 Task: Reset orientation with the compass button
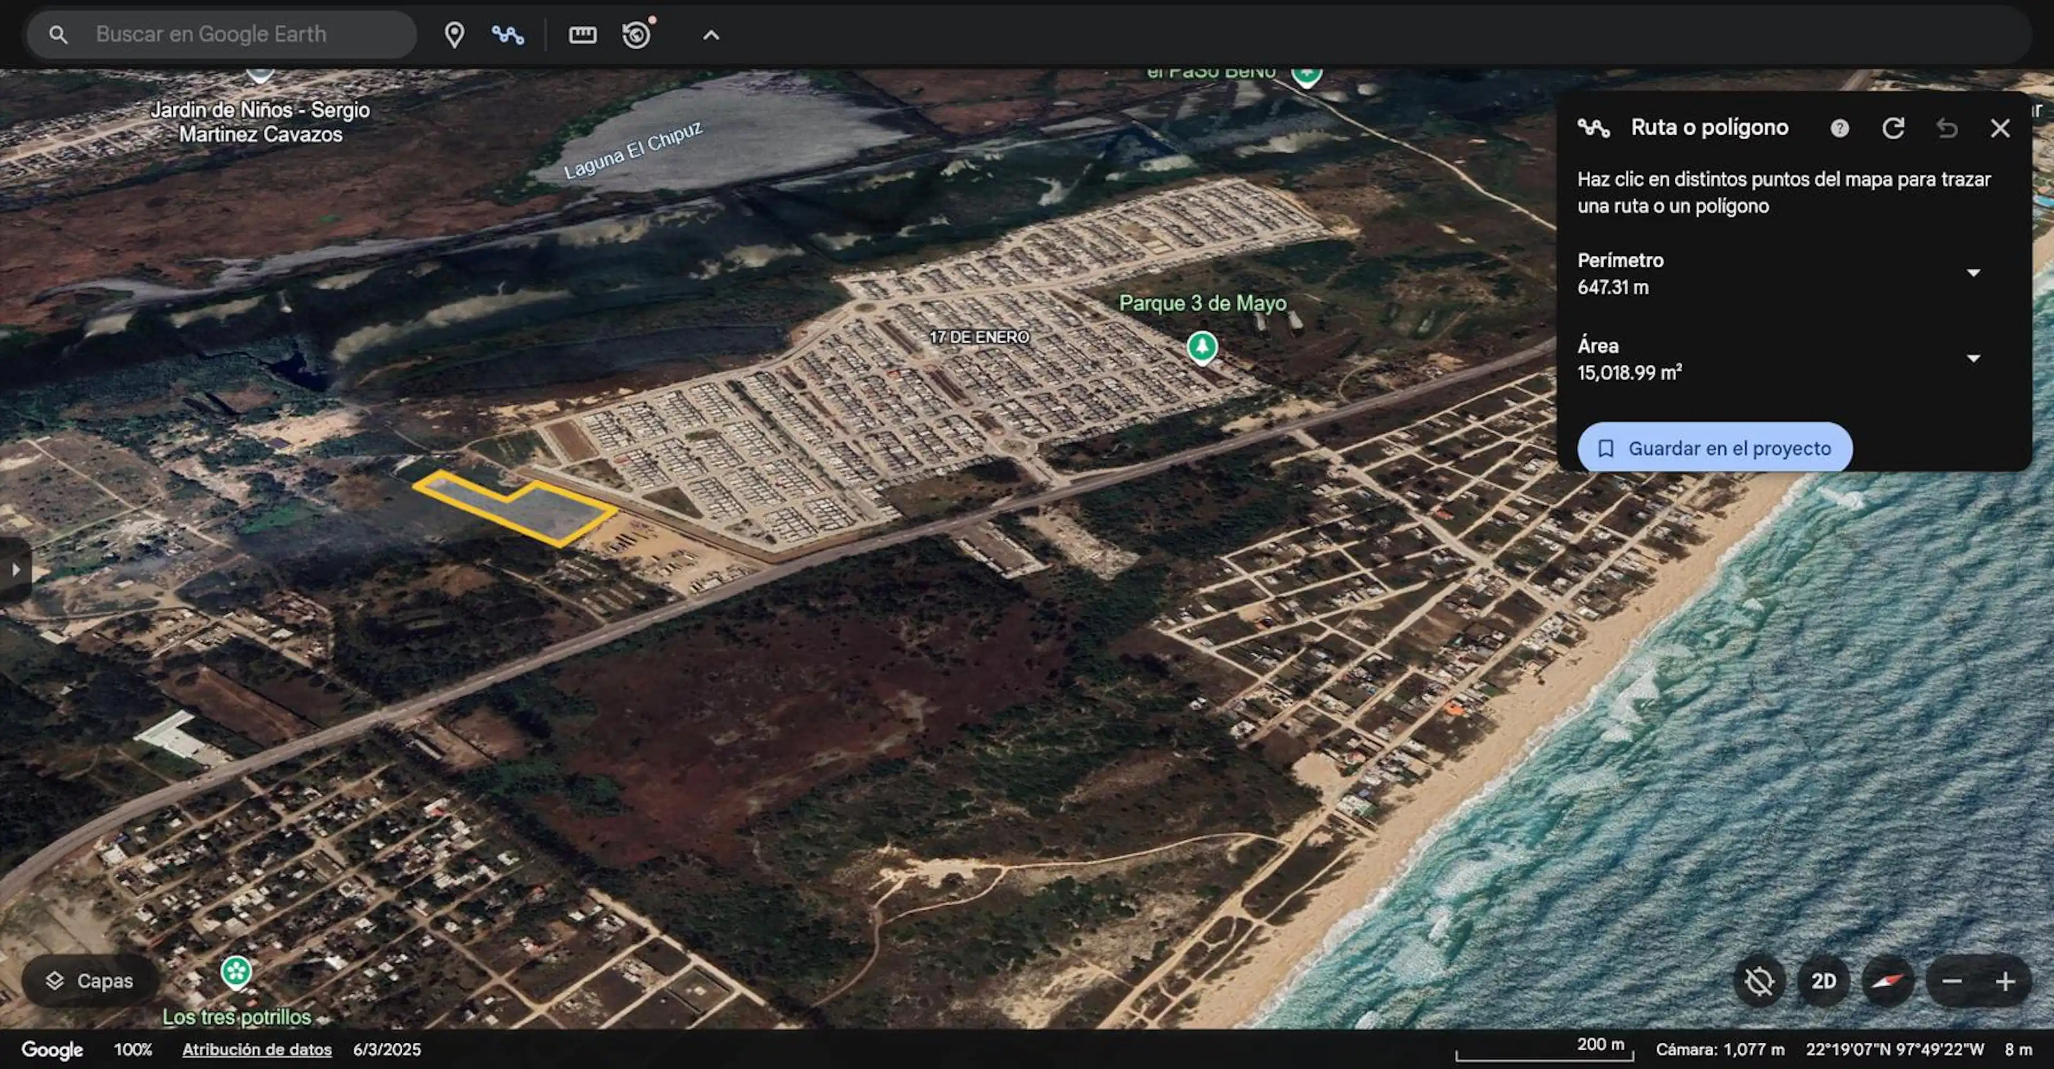point(1887,981)
